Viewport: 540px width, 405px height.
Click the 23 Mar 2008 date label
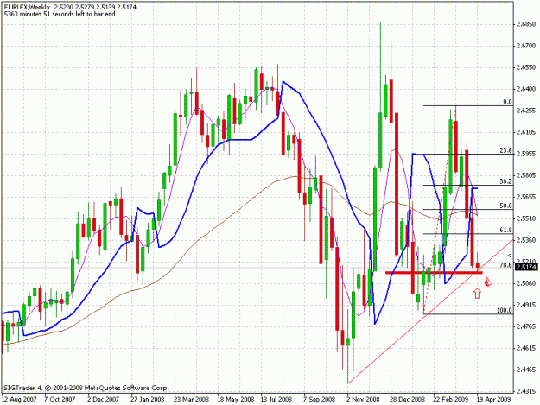[x=191, y=400]
